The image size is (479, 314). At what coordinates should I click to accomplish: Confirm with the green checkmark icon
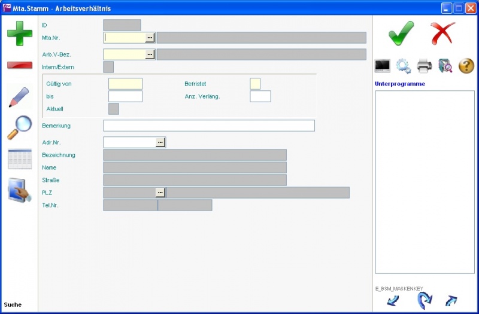[401, 33]
